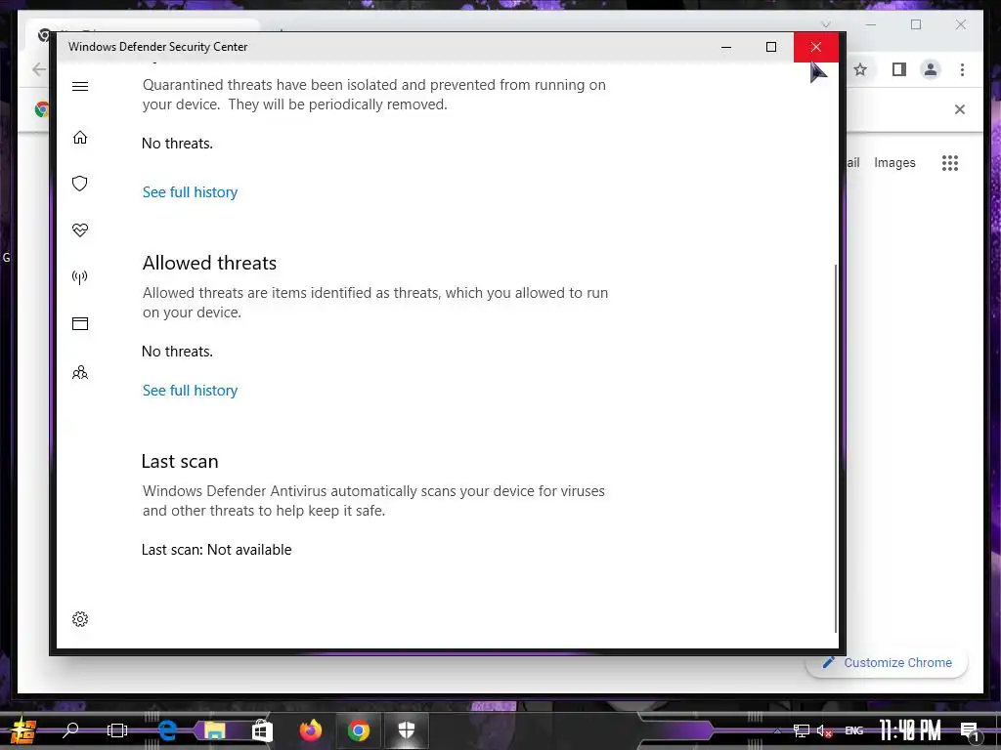Viewport: 1001px width, 750px height.
Task: Open network status tray icon
Action: pyautogui.click(x=802, y=730)
